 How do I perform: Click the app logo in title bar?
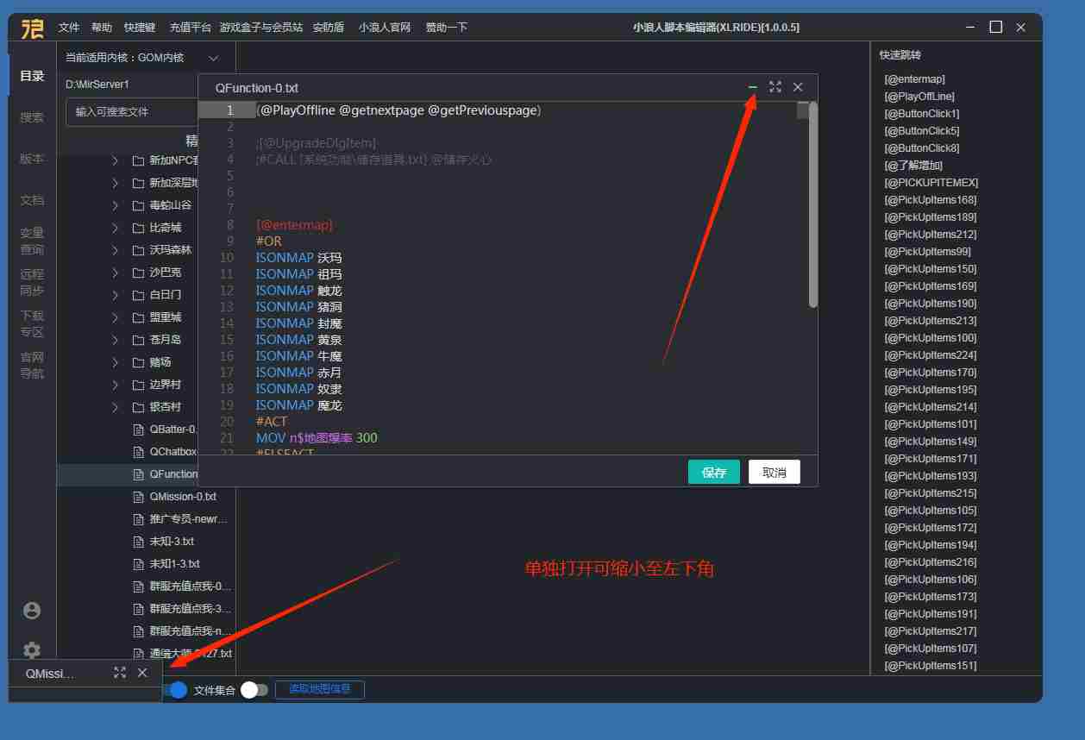pyautogui.click(x=32, y=28)
